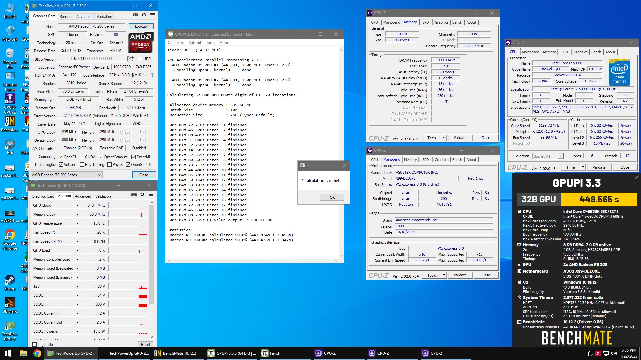Click Close button in top GPU-Z window

[144, 175]
